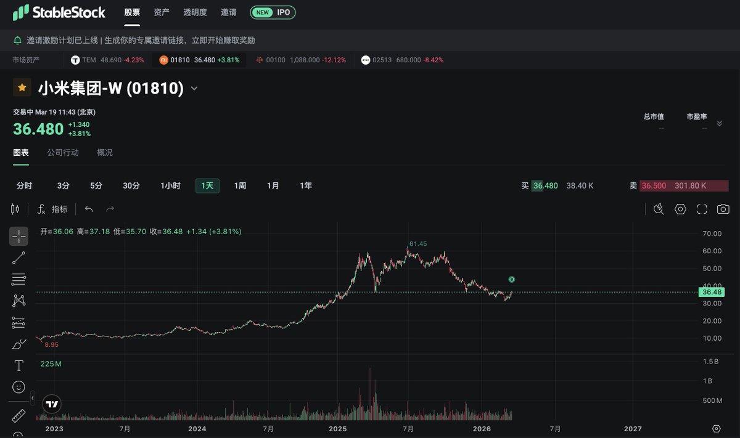Select the text annotation tool

pyautogui.click(x=18, y=365)
